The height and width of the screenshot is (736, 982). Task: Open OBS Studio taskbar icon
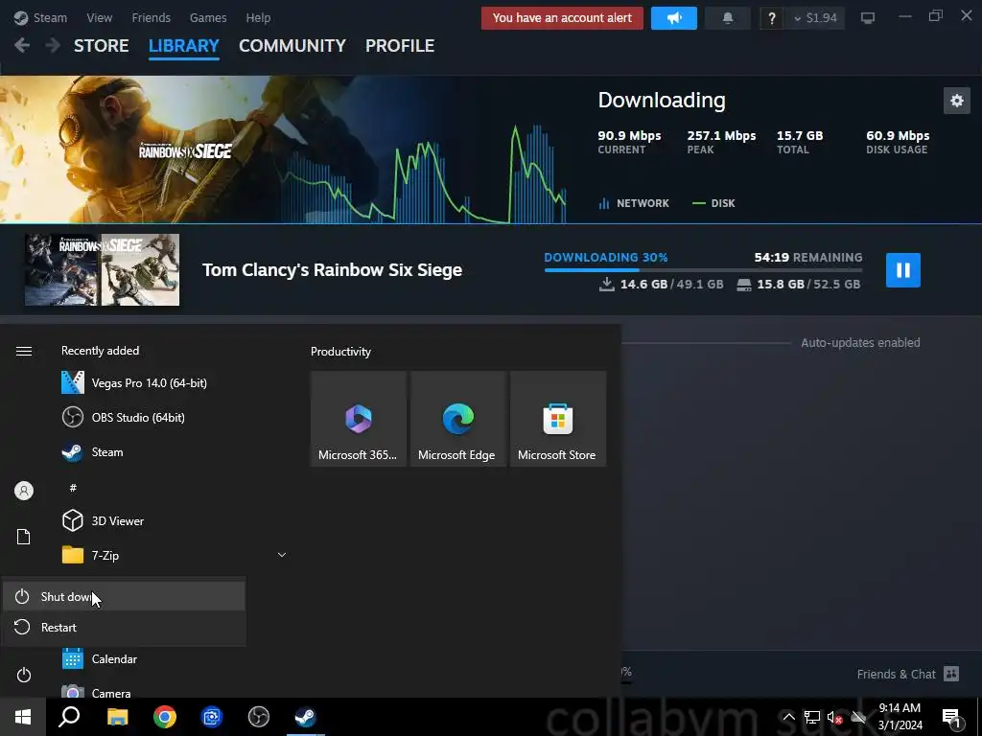tap(259, 717)
